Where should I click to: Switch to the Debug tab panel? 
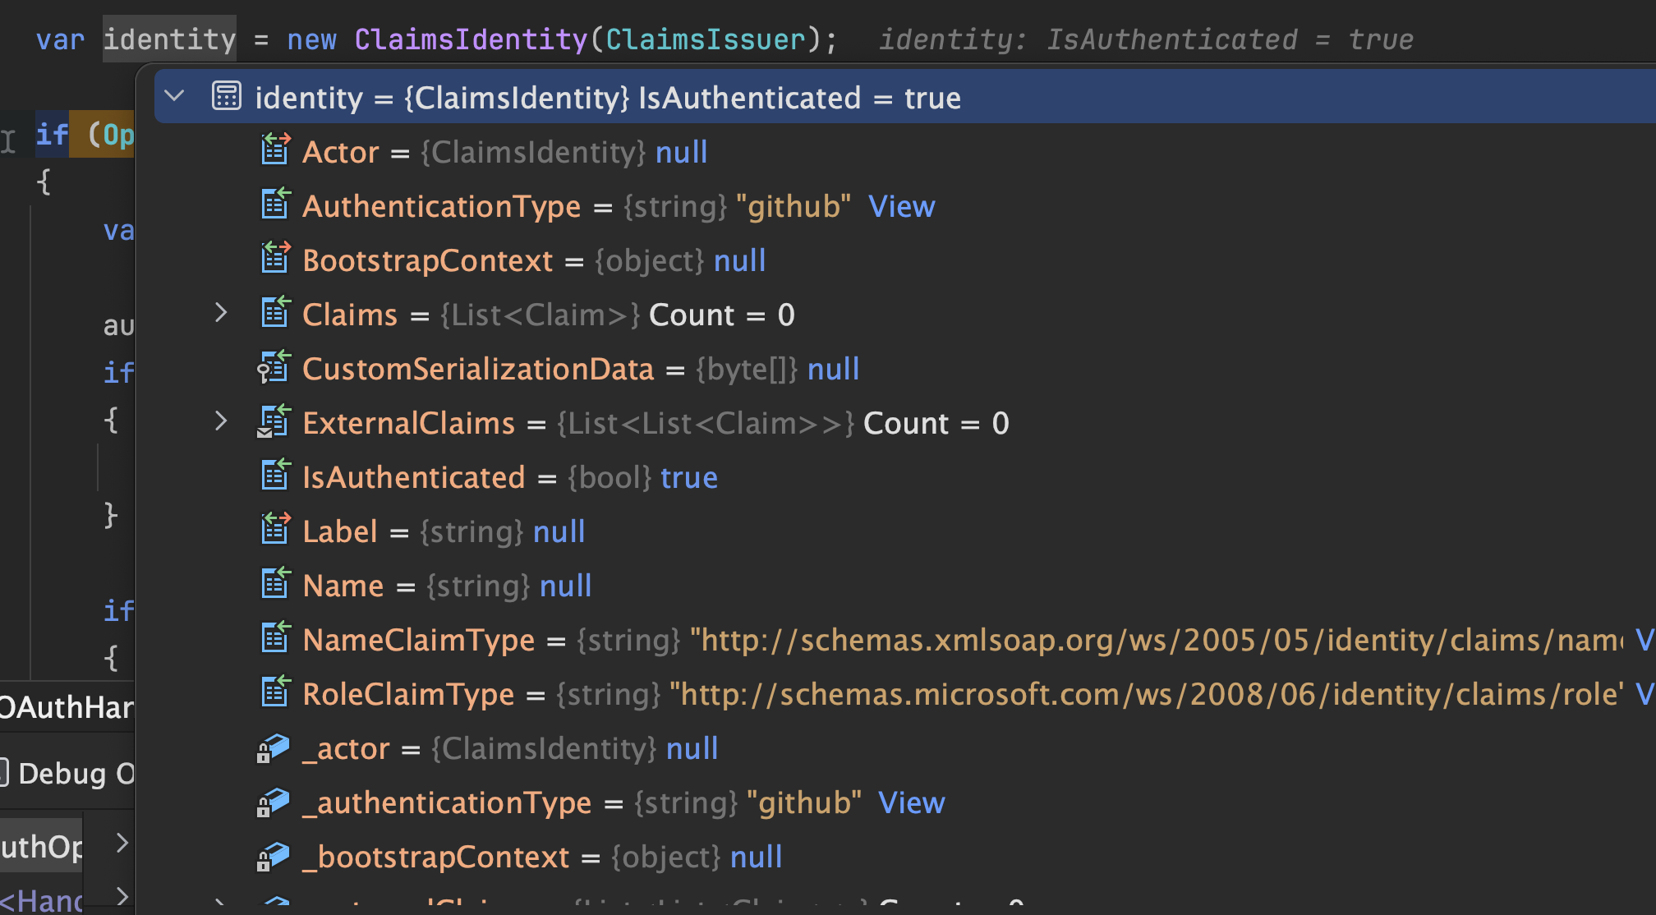pos(70,772)
